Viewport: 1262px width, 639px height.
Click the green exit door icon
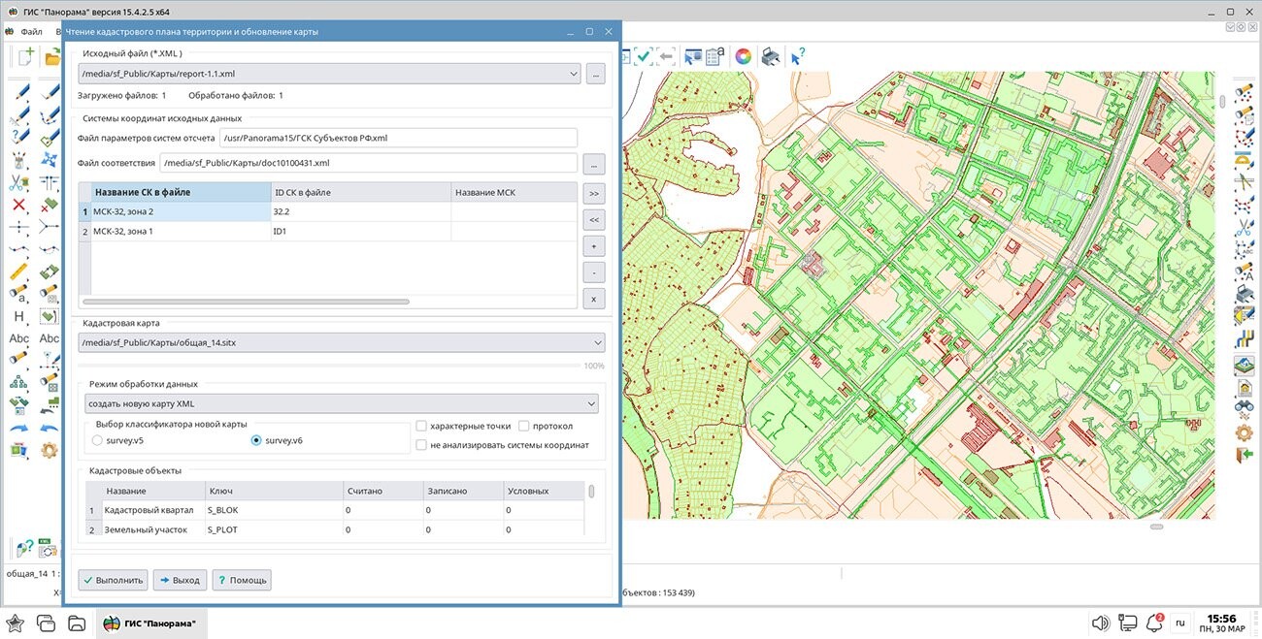(1244, 455)
